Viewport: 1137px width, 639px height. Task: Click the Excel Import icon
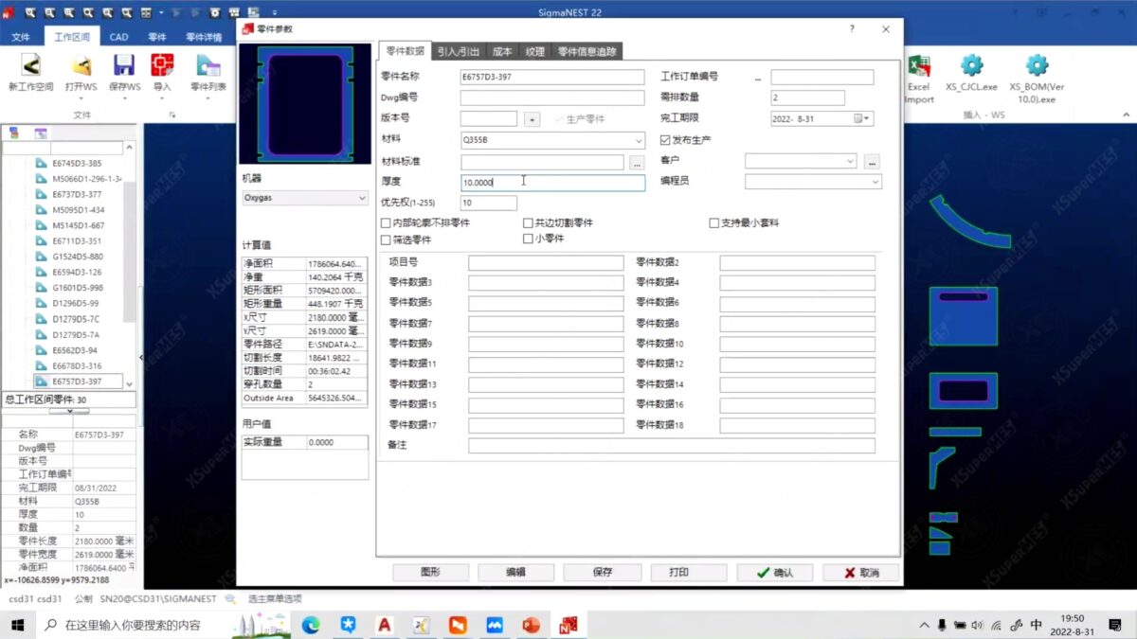919,65
